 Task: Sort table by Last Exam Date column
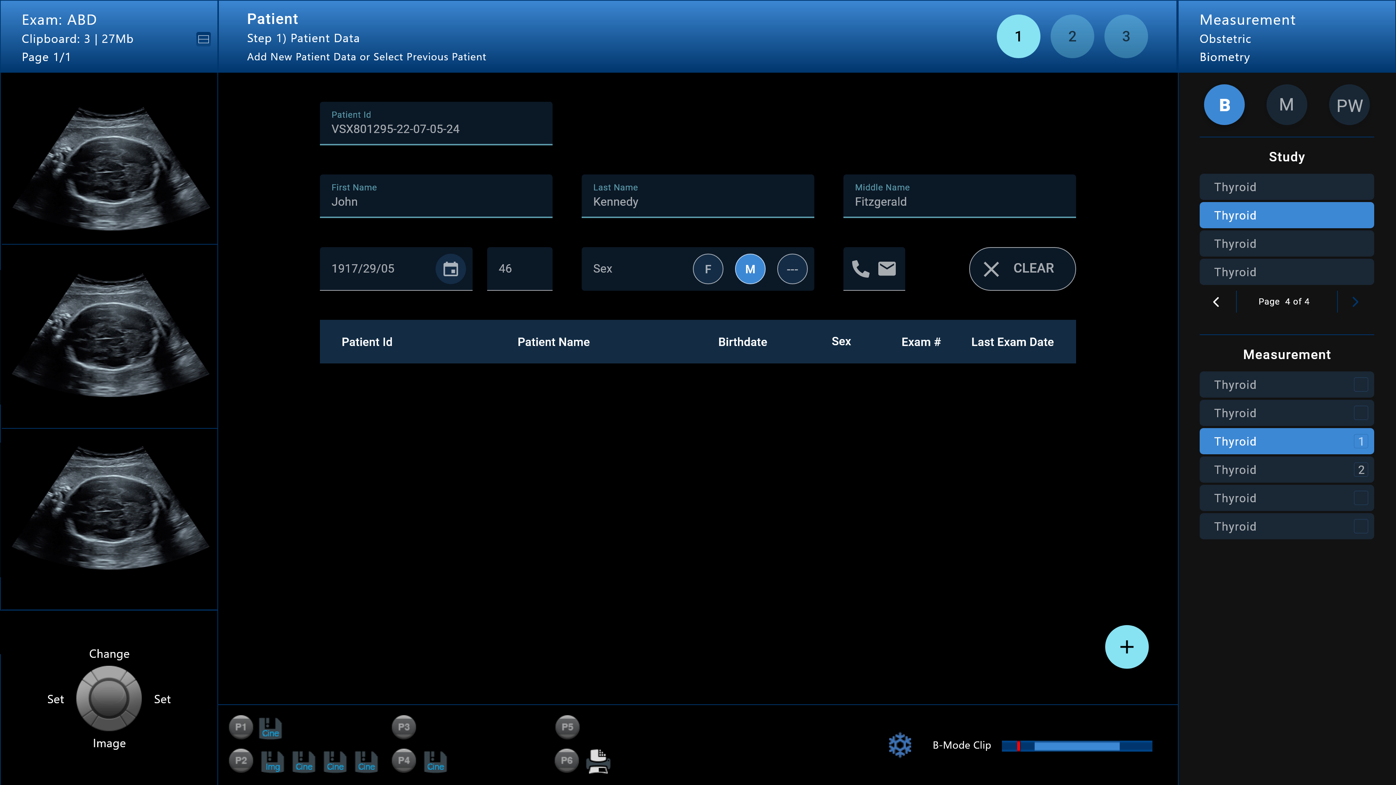click(1012, 342)
